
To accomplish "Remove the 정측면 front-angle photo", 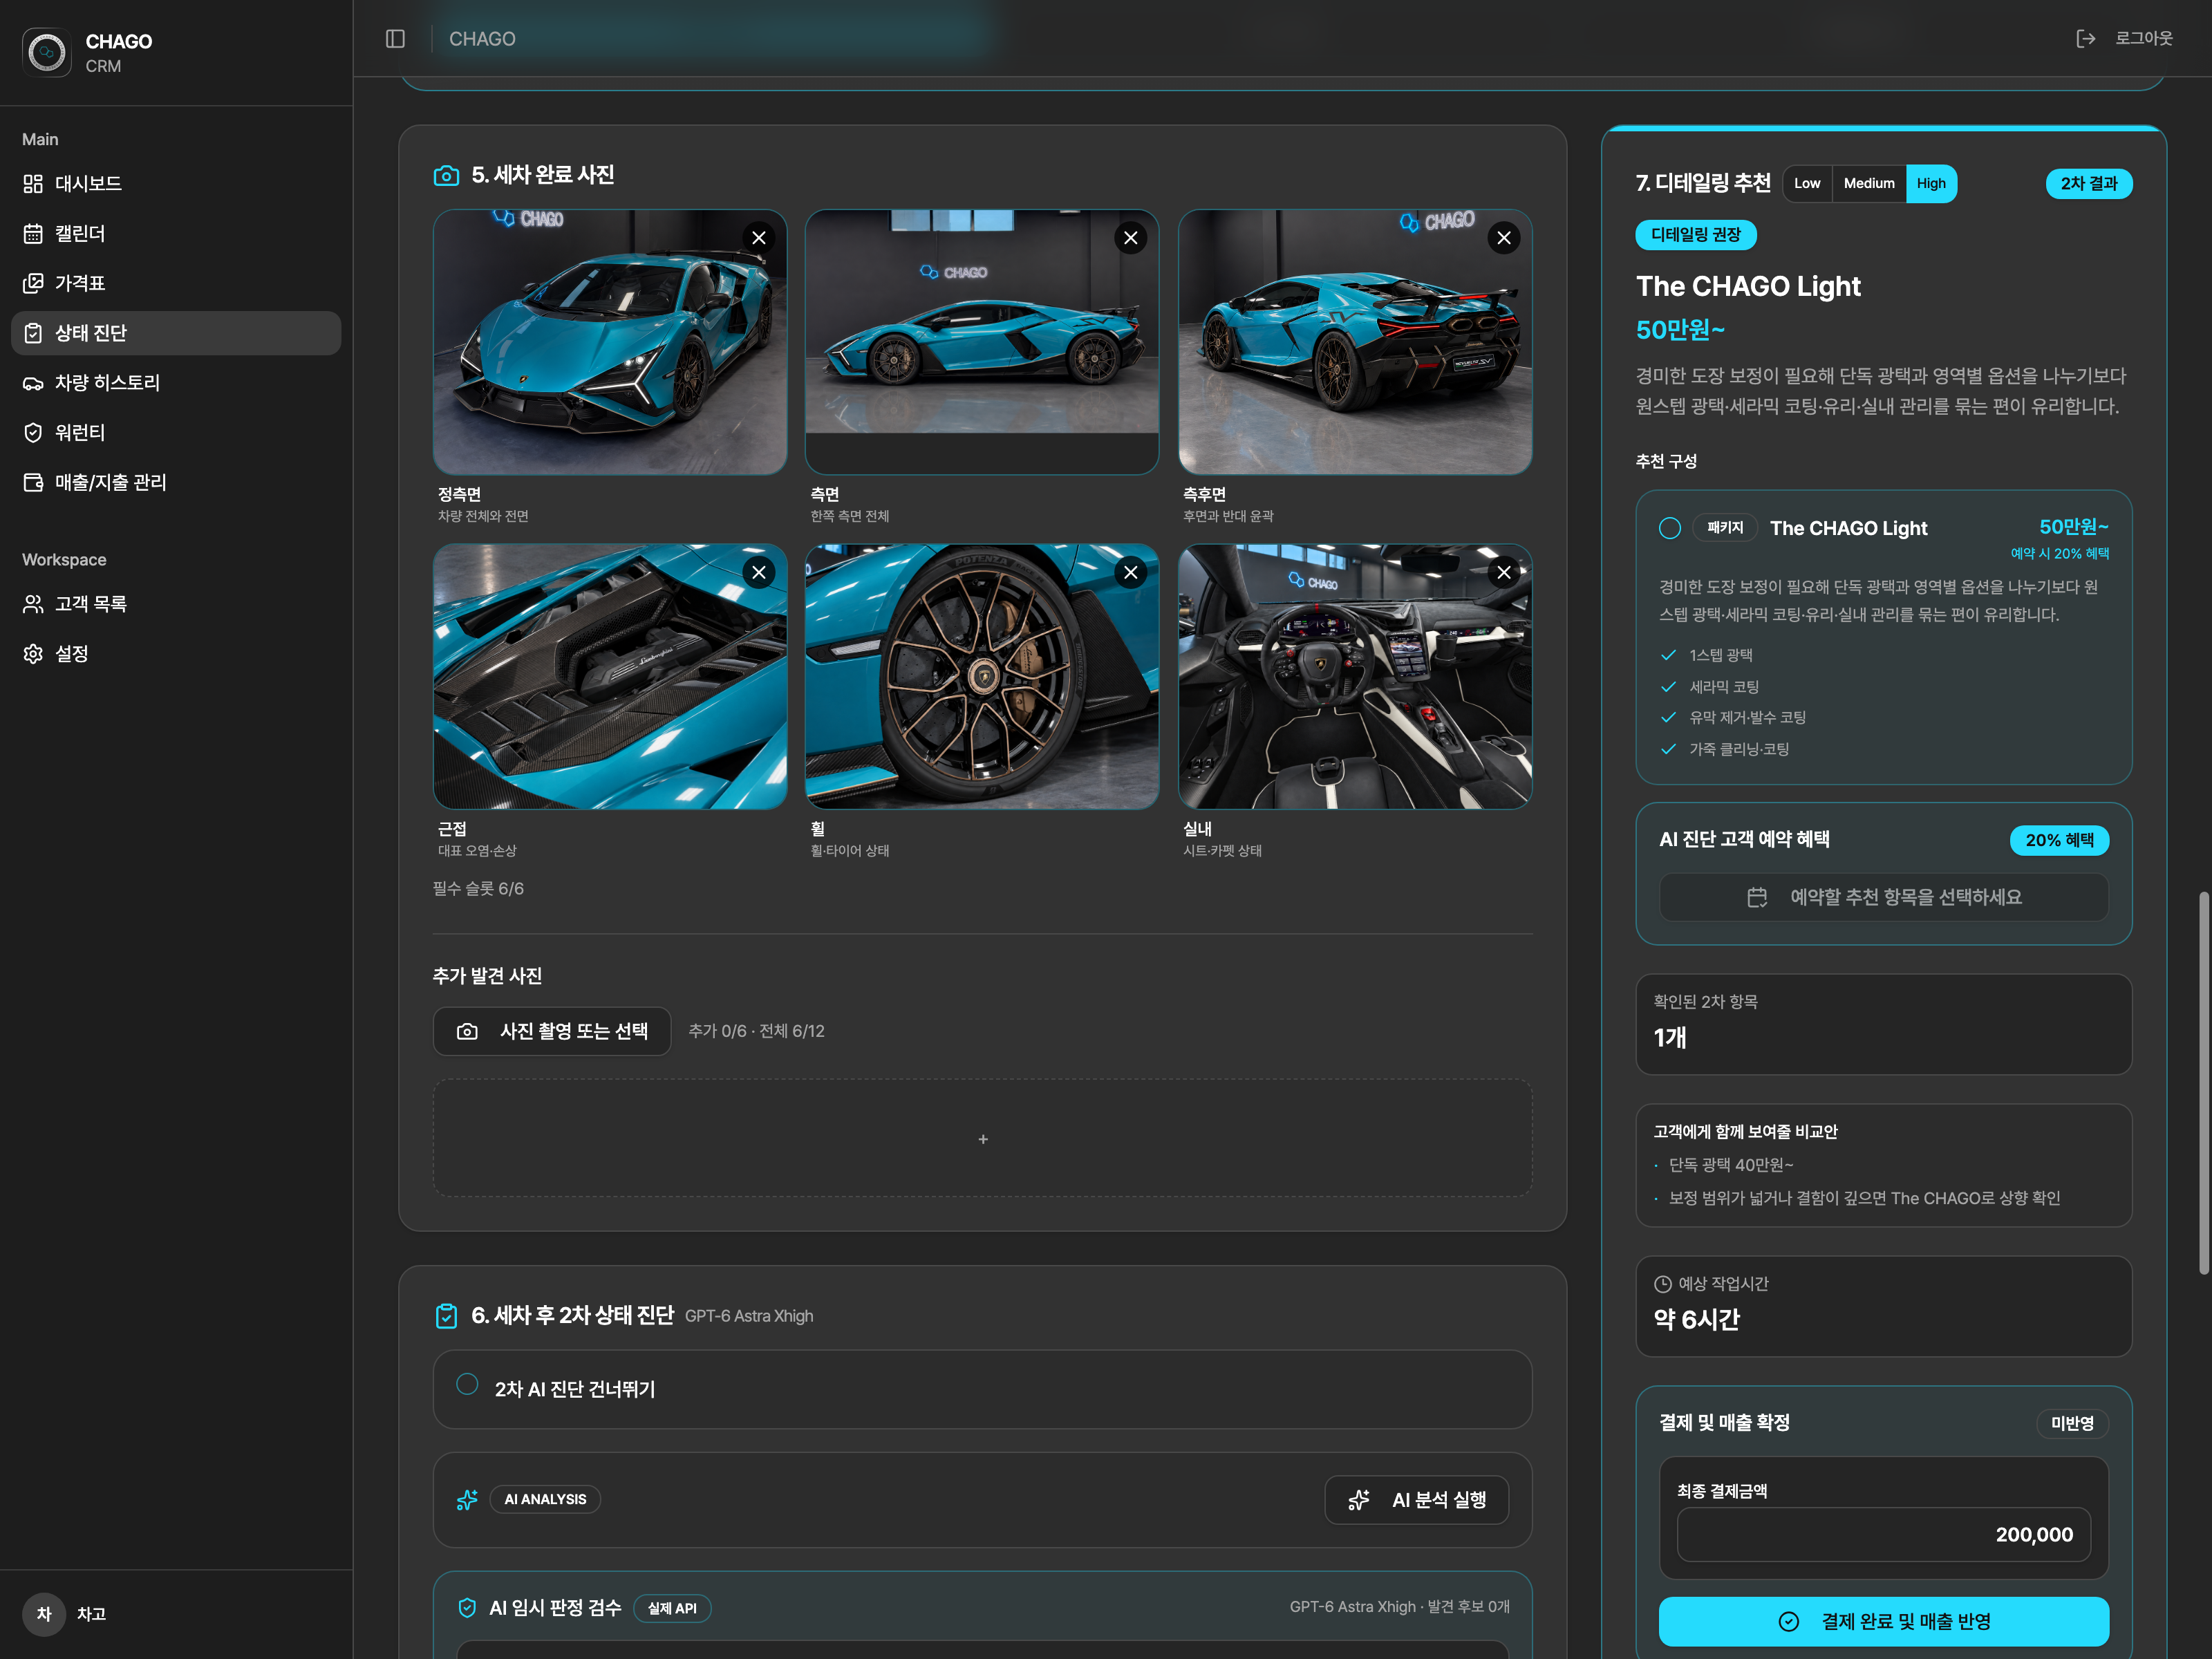I will tap(759, 238).
